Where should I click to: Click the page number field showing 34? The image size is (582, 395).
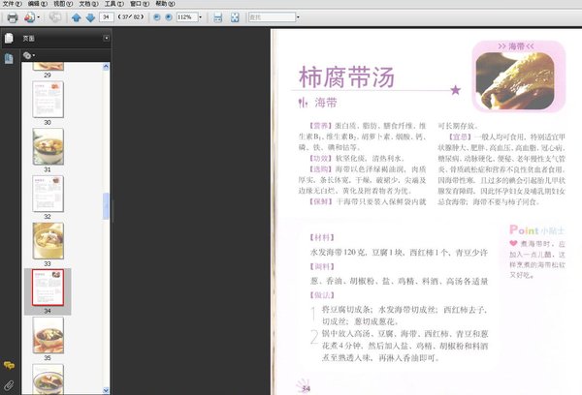click(x=107, y=17)
